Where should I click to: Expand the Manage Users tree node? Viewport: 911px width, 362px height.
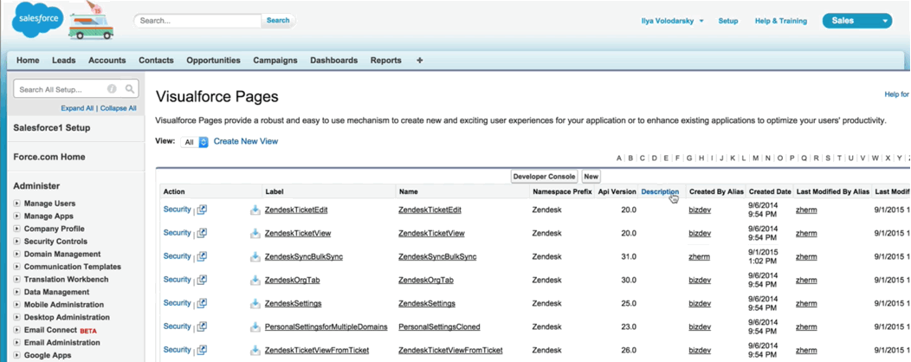(x=16, y=204)
